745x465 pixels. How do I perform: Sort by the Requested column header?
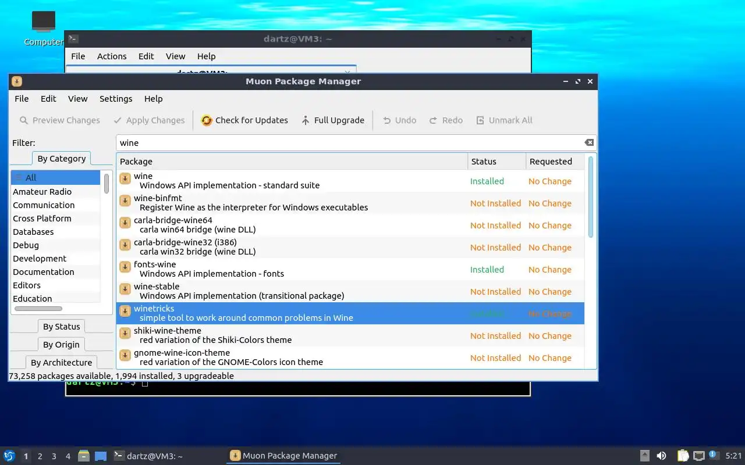click(x=555, y=162)
